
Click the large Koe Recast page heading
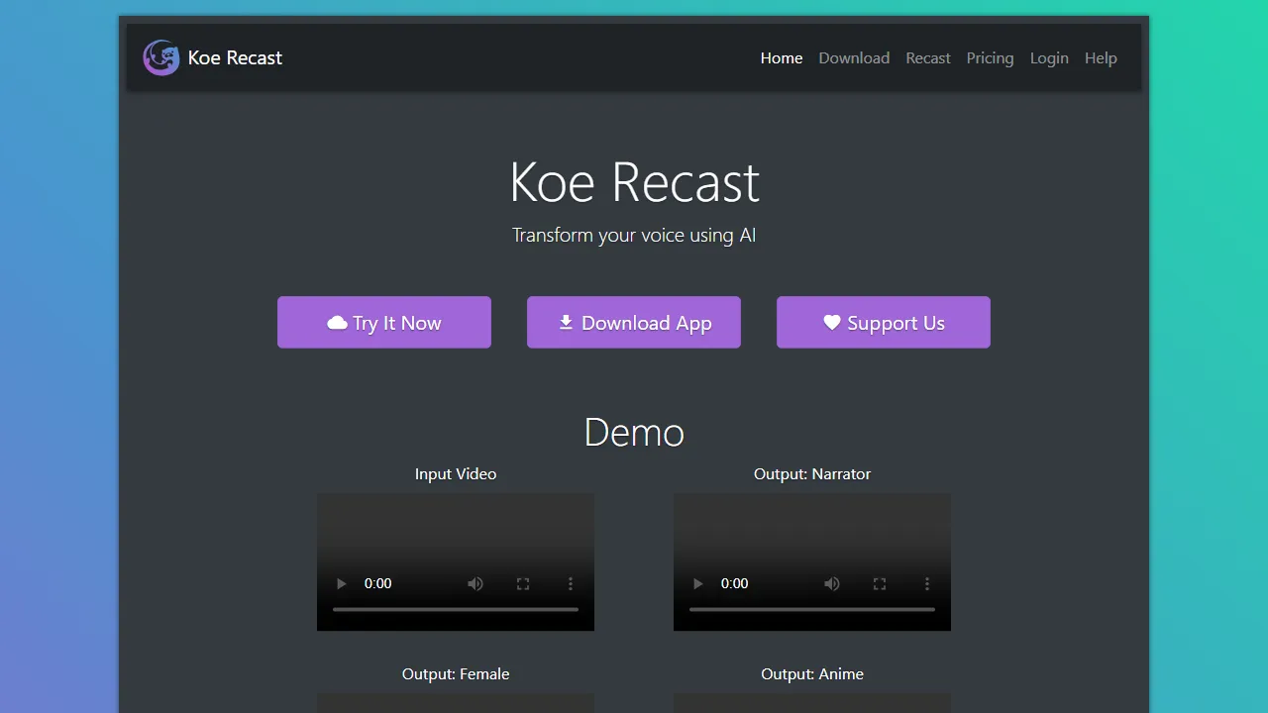(x=634, y=182)
